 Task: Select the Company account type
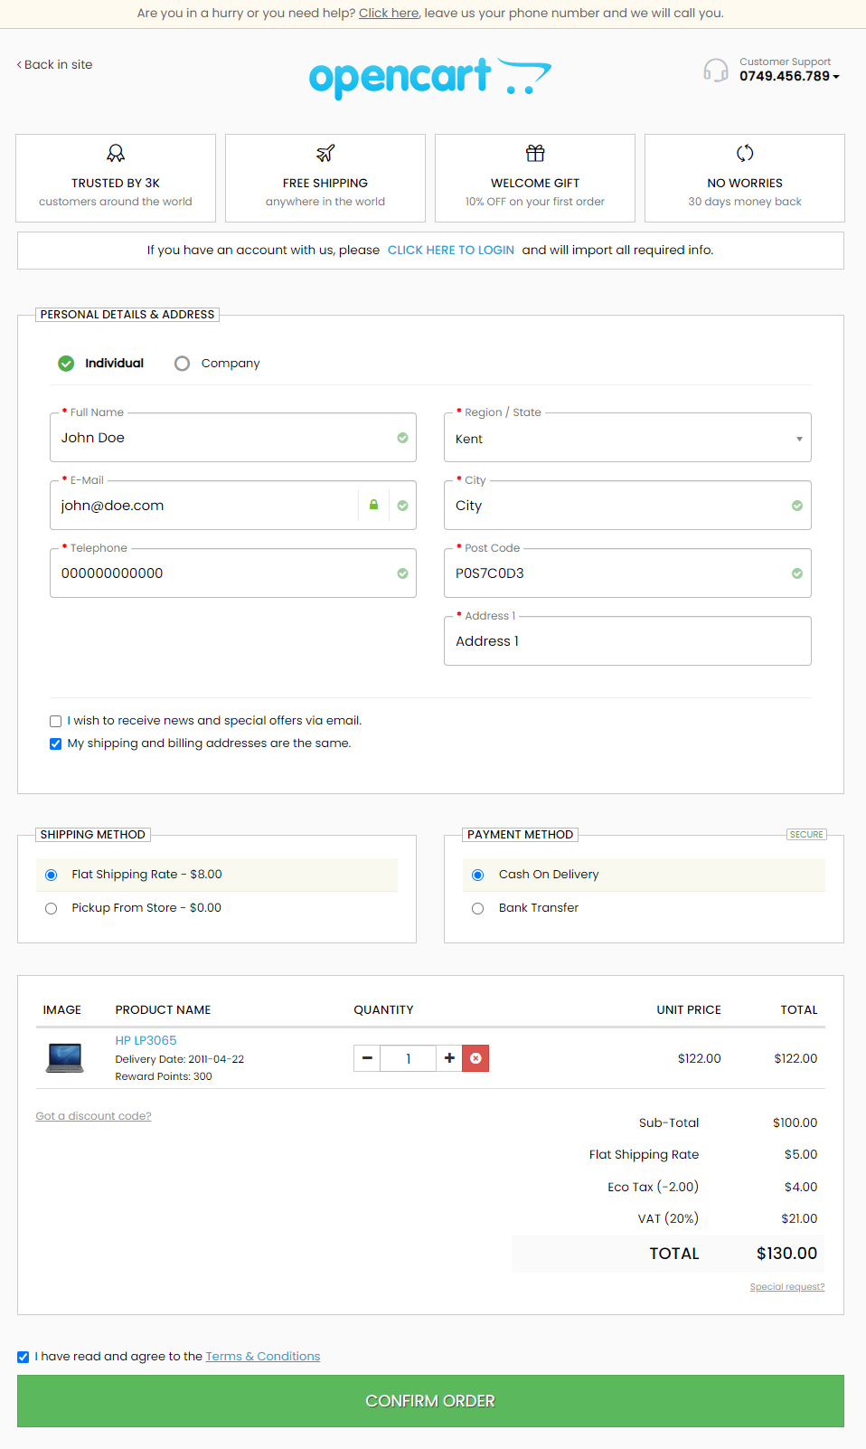coord(183,364)
